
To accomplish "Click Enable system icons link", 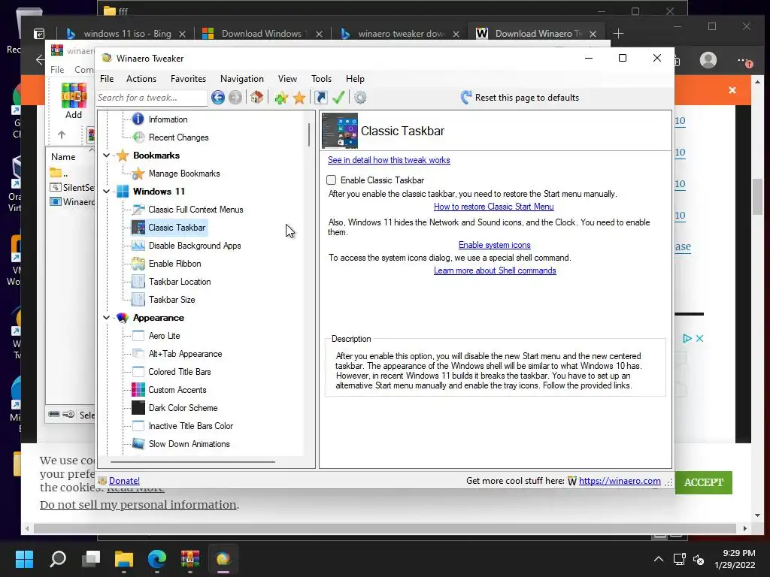I will tap(495, 245).
